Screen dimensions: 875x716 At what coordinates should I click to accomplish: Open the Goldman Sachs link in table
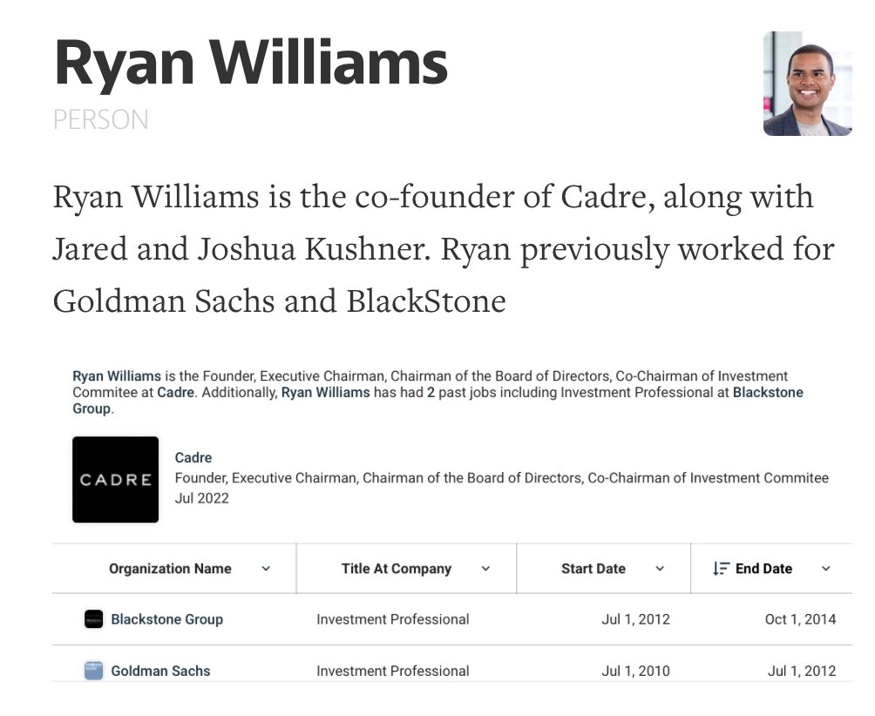160,671
